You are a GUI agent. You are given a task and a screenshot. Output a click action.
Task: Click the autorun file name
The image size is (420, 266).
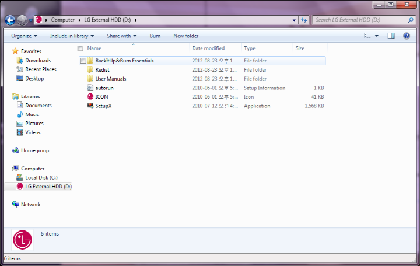tap(104, 88)
